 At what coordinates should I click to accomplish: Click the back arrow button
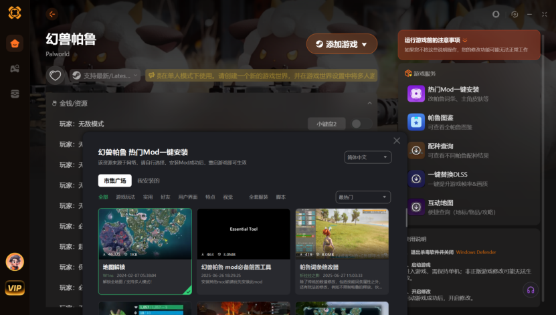pyautogui.click(x=52, y=14)
